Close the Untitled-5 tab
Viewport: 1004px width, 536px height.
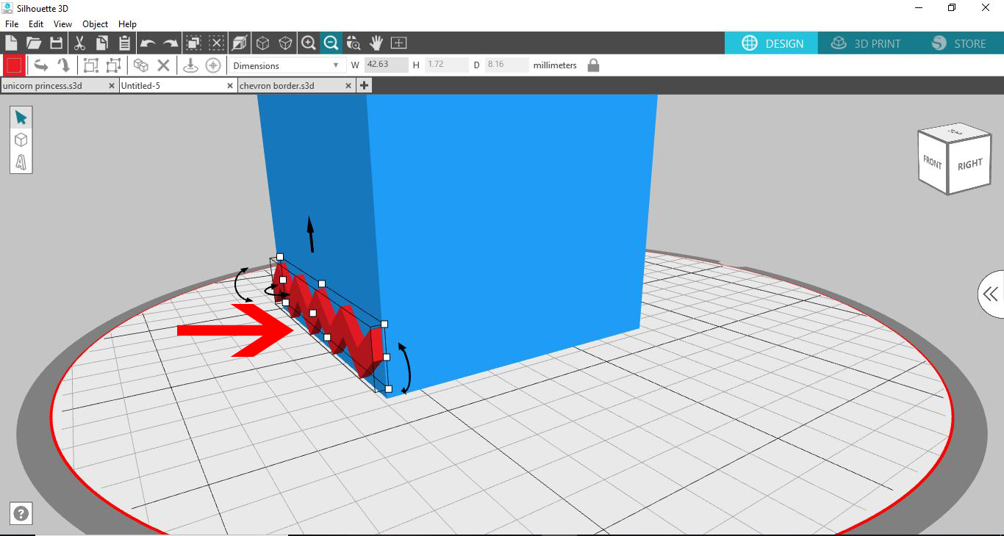230,85
